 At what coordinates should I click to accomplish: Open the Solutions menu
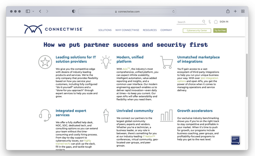(x=105, y=30)
